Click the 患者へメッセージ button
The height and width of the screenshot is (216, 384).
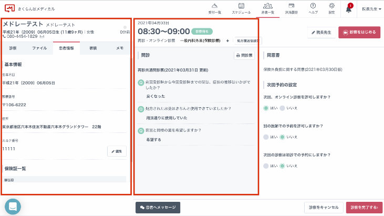pyautogui.click(x=158, y=207)
